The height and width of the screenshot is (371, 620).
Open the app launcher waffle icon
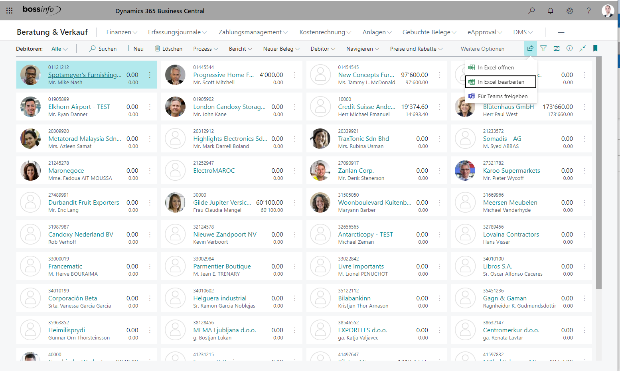tap(9, 10)
